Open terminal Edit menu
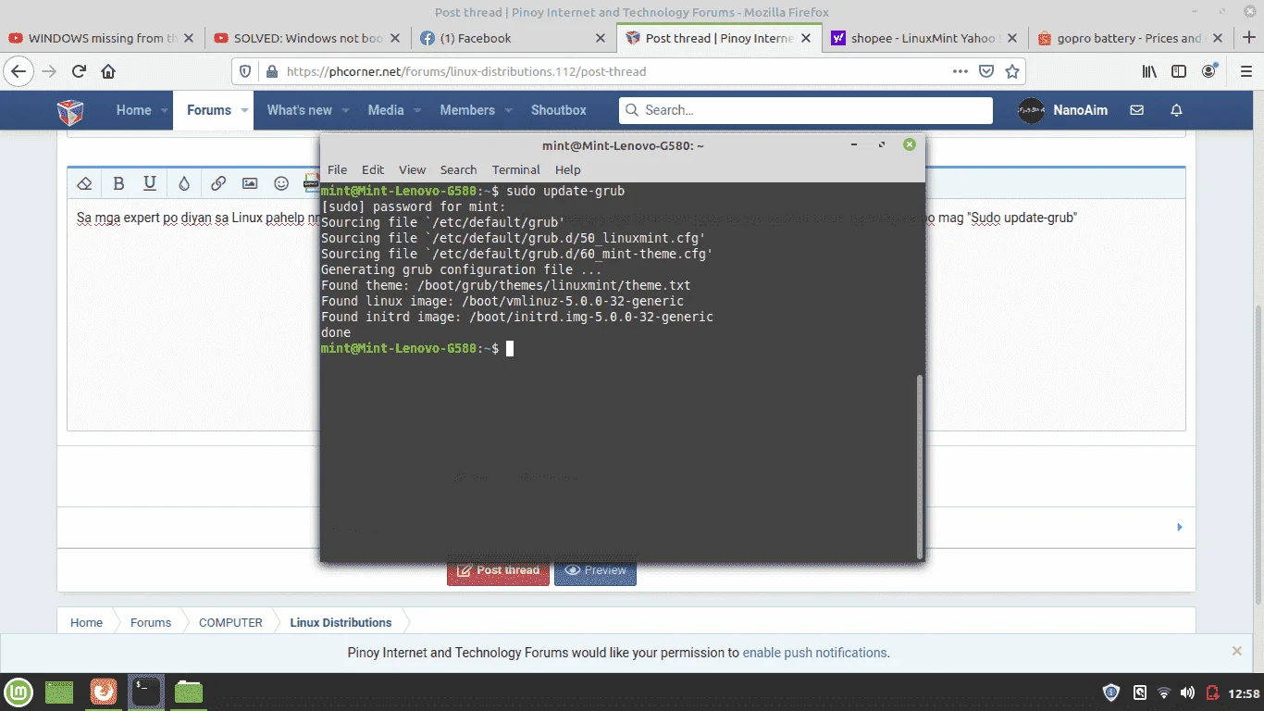The width and height of the screenshot is (1264, 711). [x=373, y=169]
